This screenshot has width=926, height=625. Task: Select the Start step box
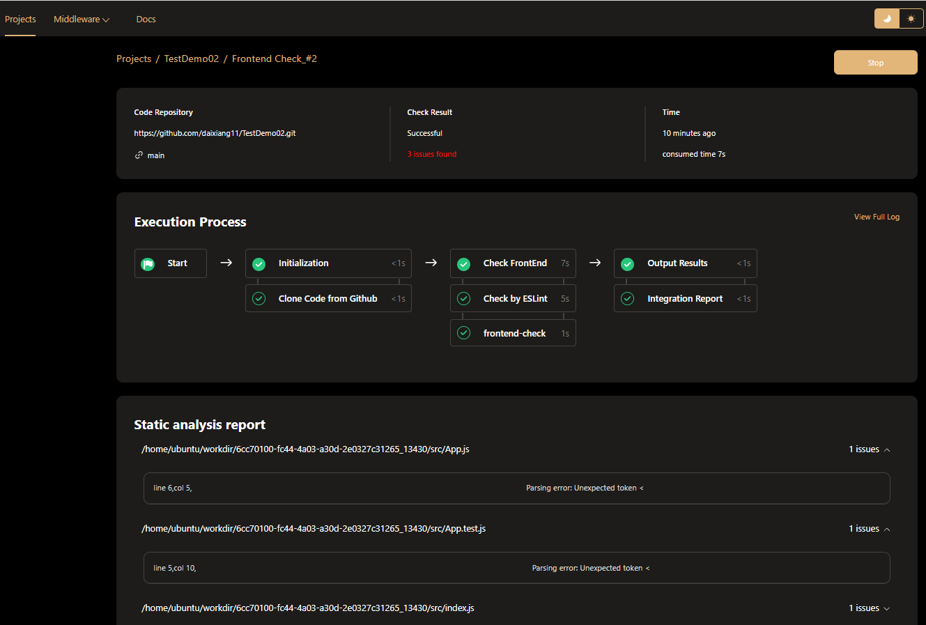tap(171, 263)
